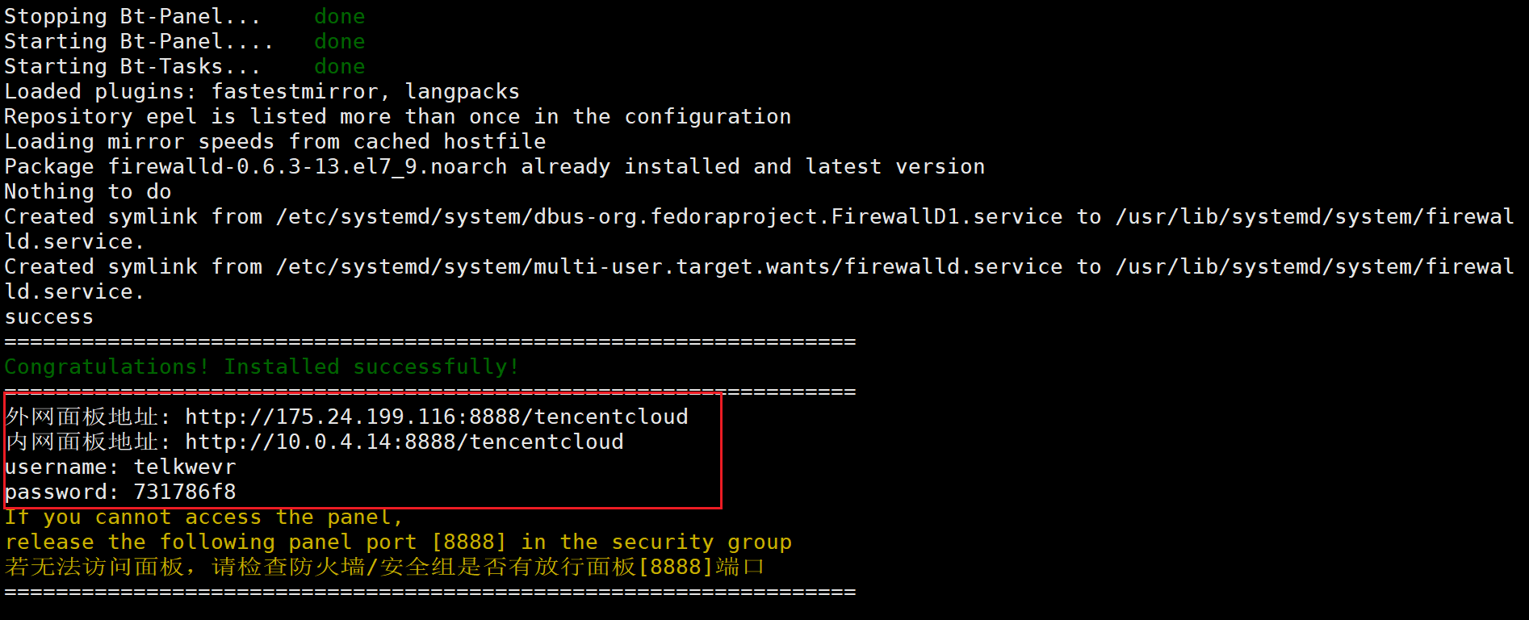Click the external panel URL with 175.24.199.116
1529x620 pixels.
437,417
